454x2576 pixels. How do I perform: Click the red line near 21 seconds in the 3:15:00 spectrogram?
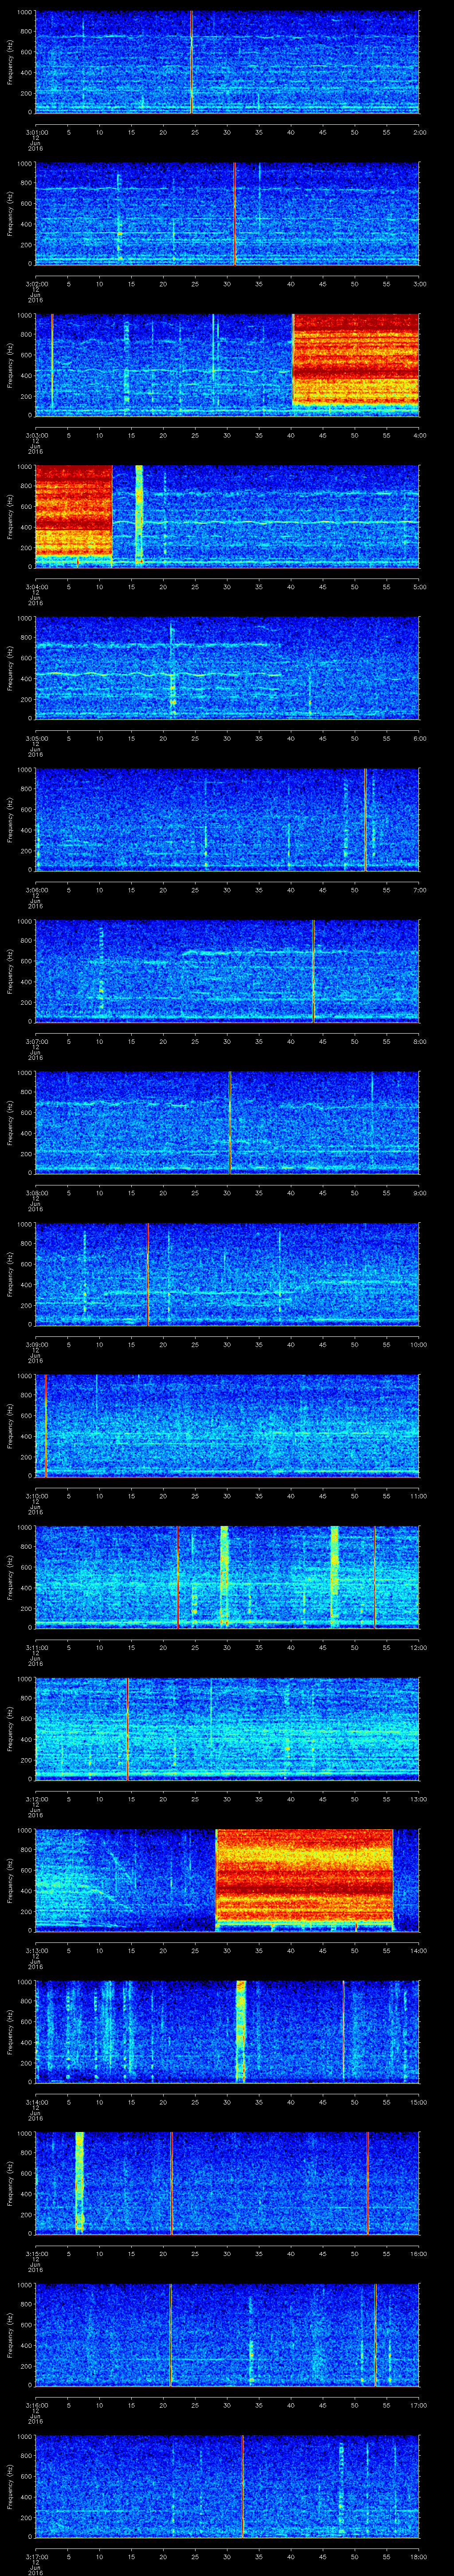pos(172,2183)
